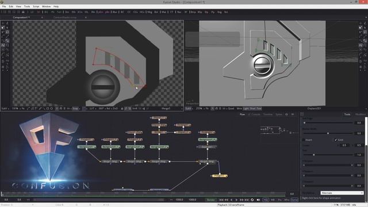Add Ellipse mask via Elp toolbar button
368x207 pixels.
pyautogui.click(x=206, y=12)
